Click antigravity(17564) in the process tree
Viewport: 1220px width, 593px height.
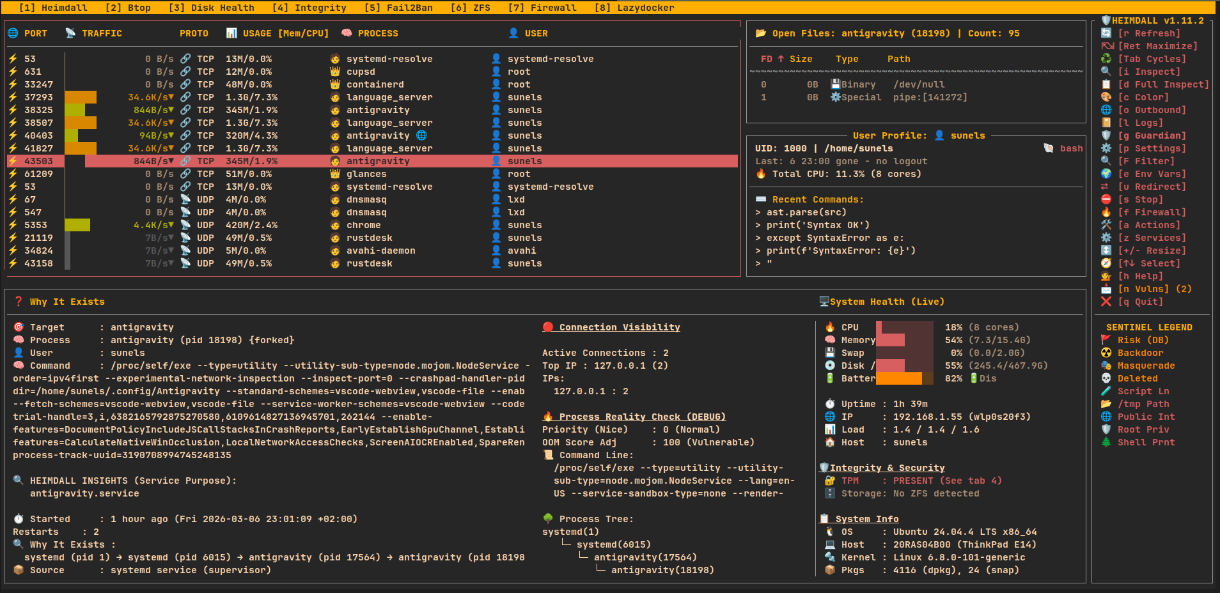645,557
